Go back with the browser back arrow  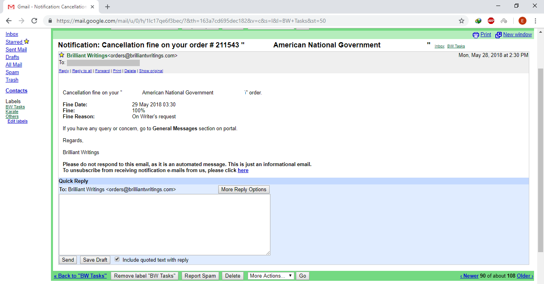(9, 21)
